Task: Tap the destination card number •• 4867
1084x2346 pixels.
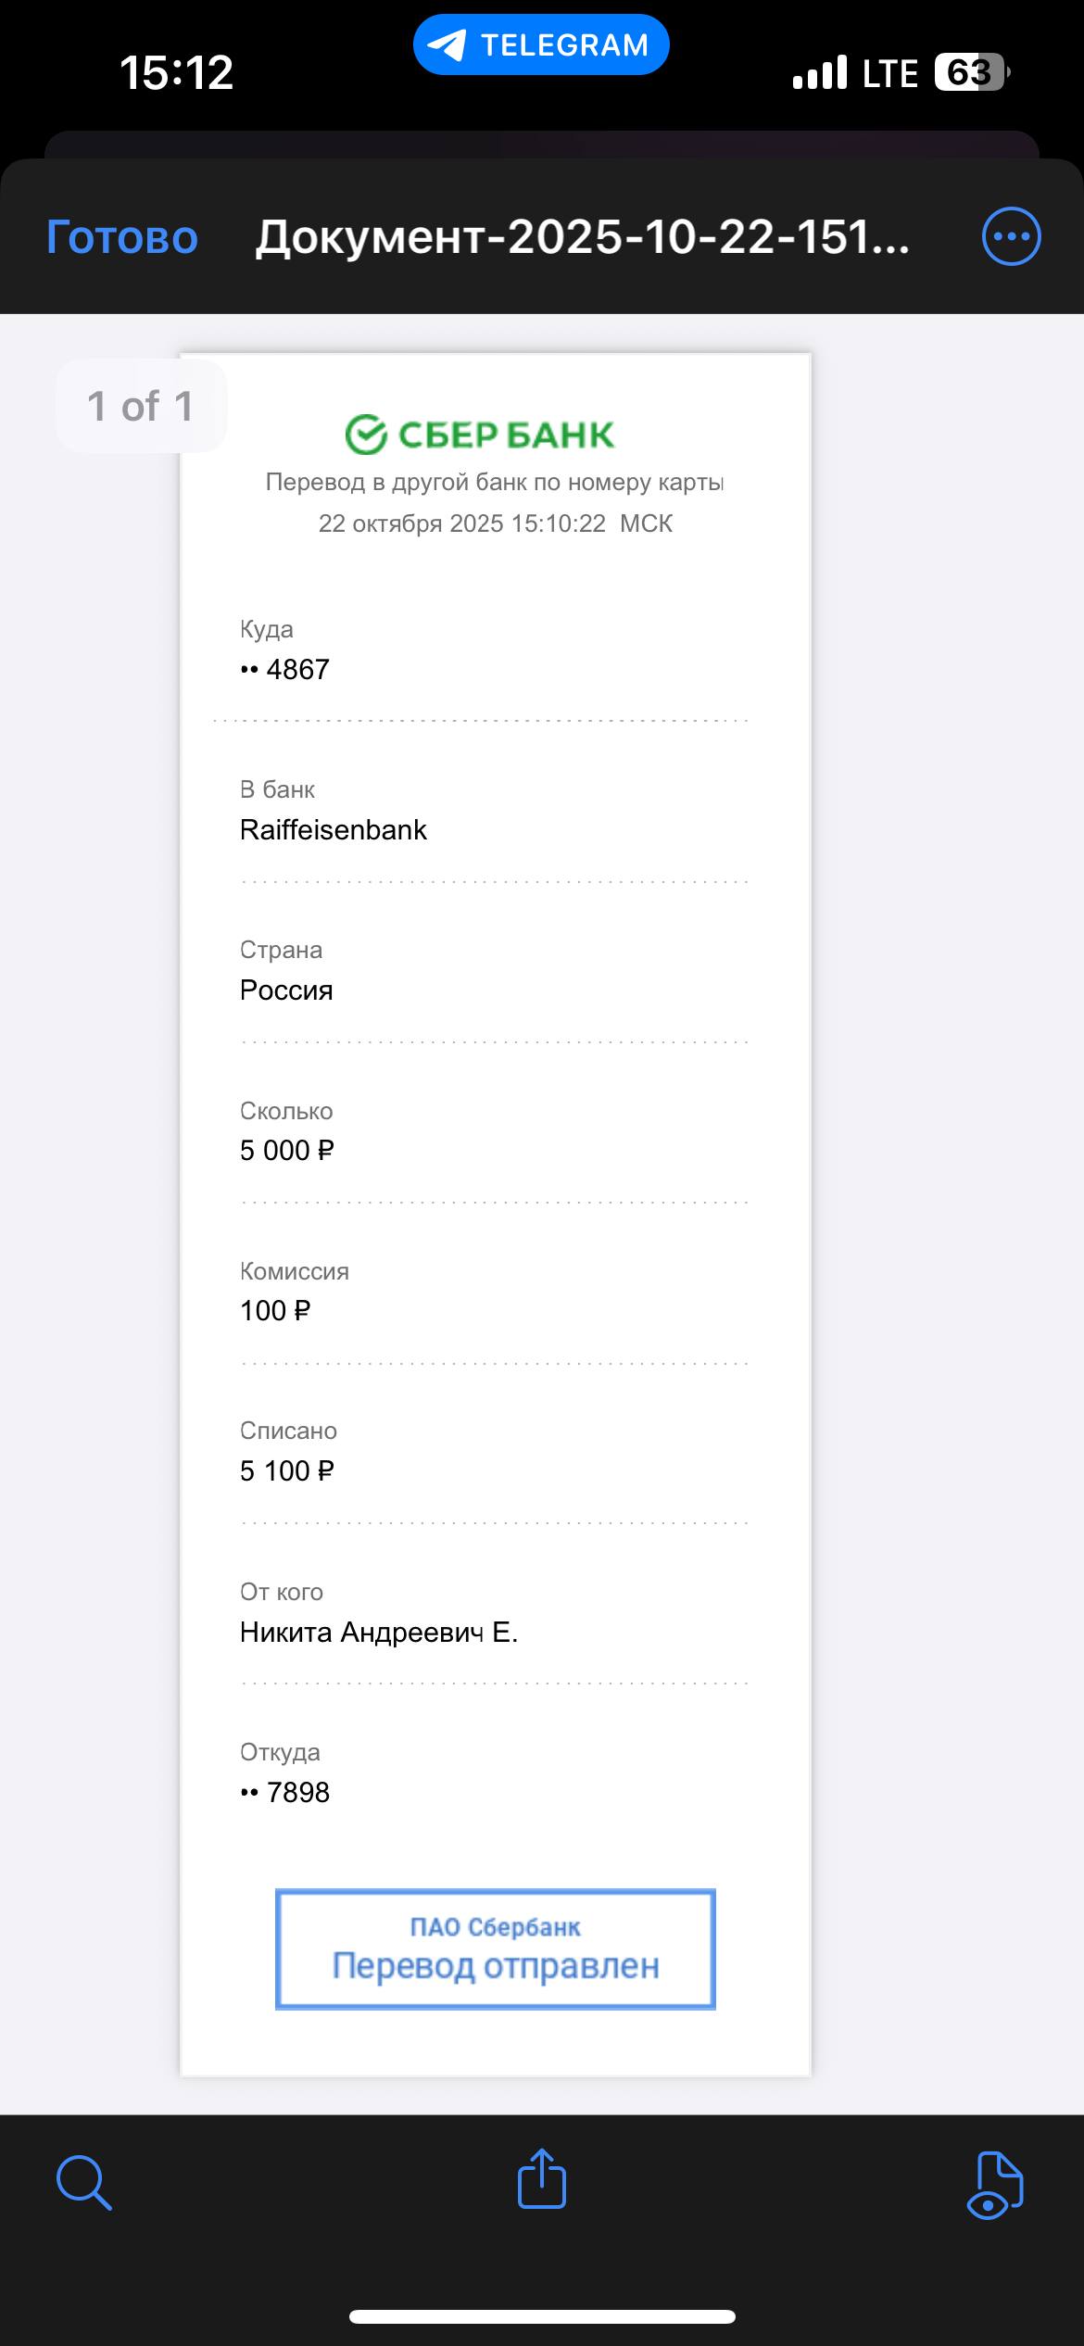Action: point(285,669)
